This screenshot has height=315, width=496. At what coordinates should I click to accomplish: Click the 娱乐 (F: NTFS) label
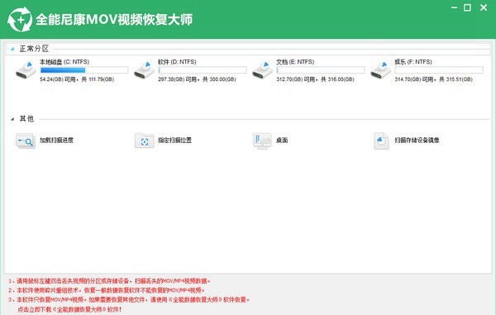pyautogui.click(x=413, y=62)
